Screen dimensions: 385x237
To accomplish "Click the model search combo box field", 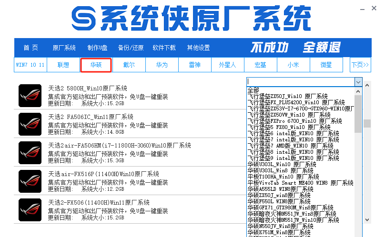I will (x=301, y=82).
